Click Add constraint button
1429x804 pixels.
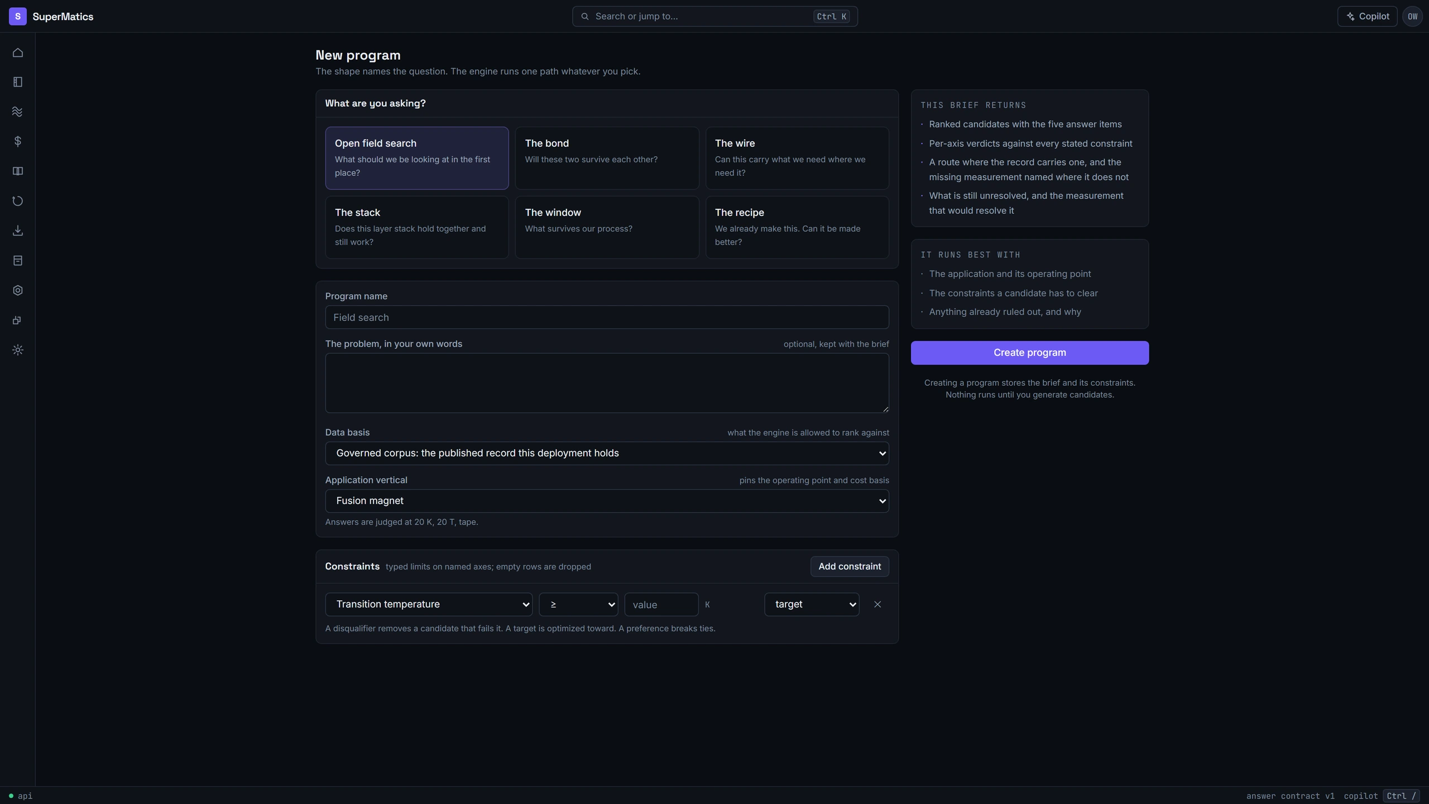[x=850, y=566]
